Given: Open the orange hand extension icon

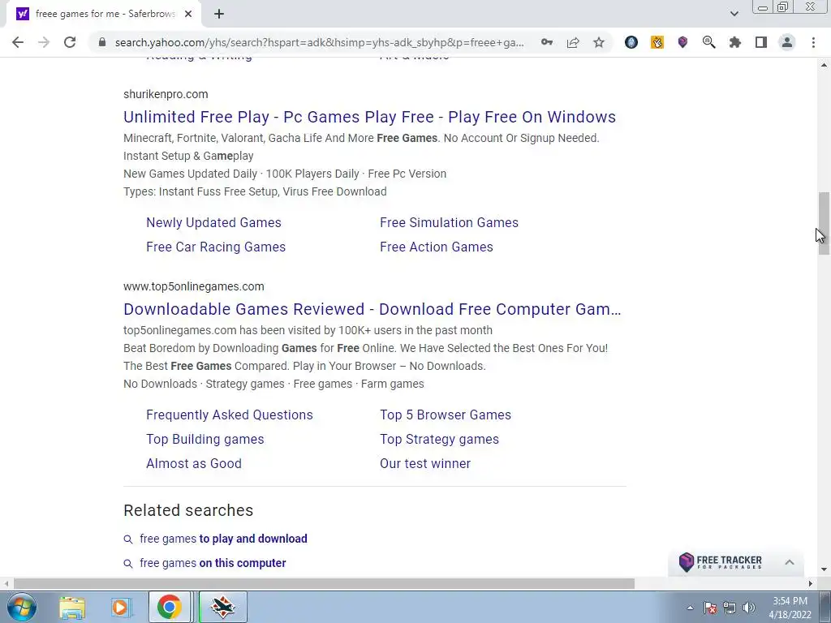Looking at the screenshot, I should pos(657,42).
